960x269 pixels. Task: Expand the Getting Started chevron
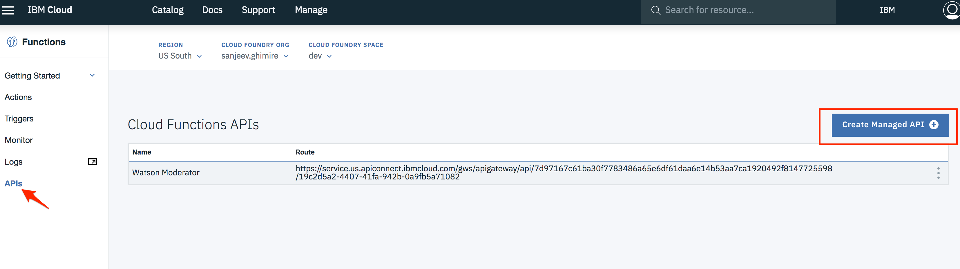[x=92, y=75]
